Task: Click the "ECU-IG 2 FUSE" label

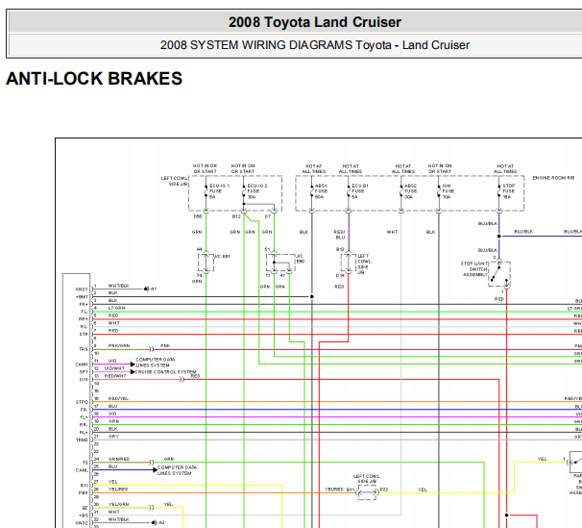Action: point(256,191)
